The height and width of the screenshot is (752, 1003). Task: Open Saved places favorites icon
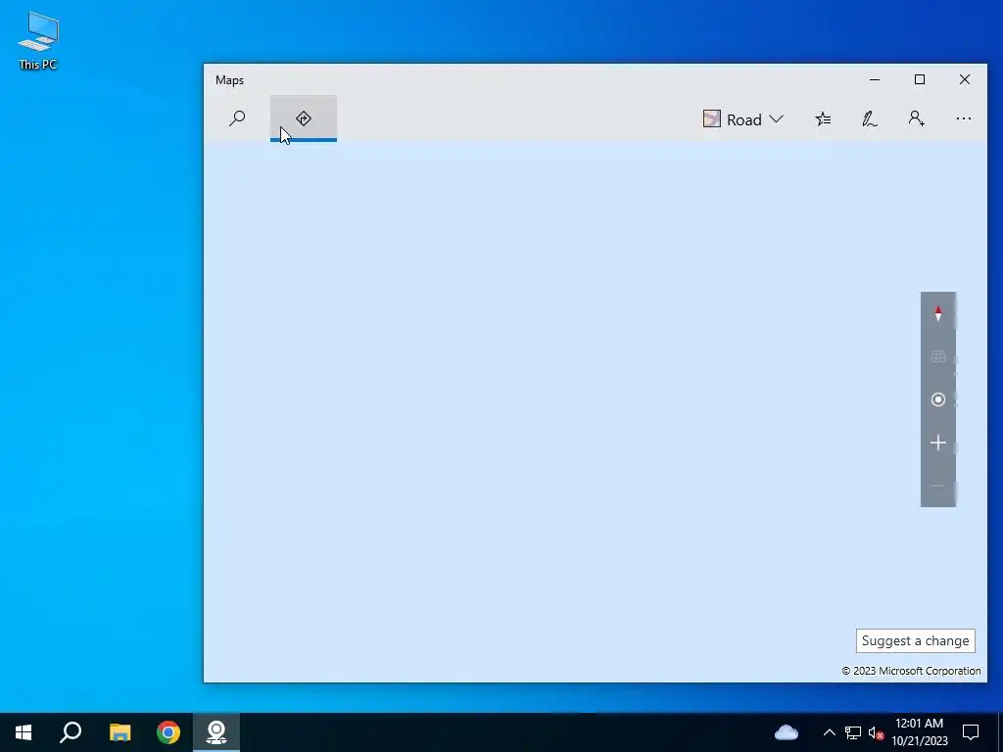[823, 118]
